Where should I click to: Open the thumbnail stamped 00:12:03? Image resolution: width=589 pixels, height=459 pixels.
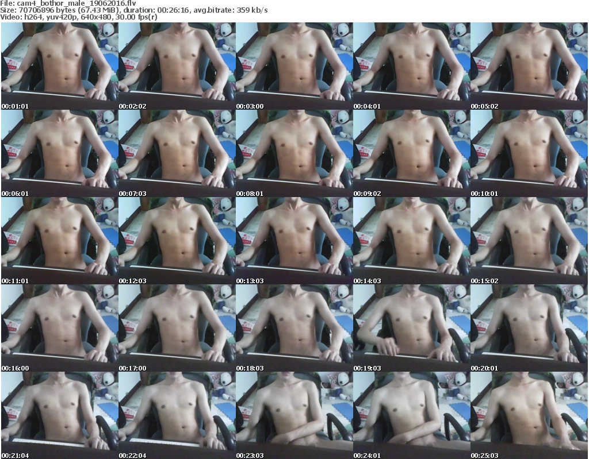pyautogui.click(x=177, y=241)
